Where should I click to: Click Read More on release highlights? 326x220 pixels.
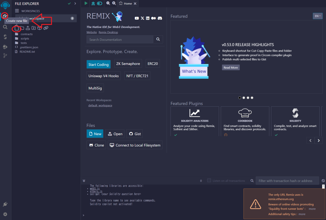231,67
